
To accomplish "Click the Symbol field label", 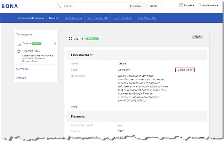I will pyautogui.click(x=76, y=131).
